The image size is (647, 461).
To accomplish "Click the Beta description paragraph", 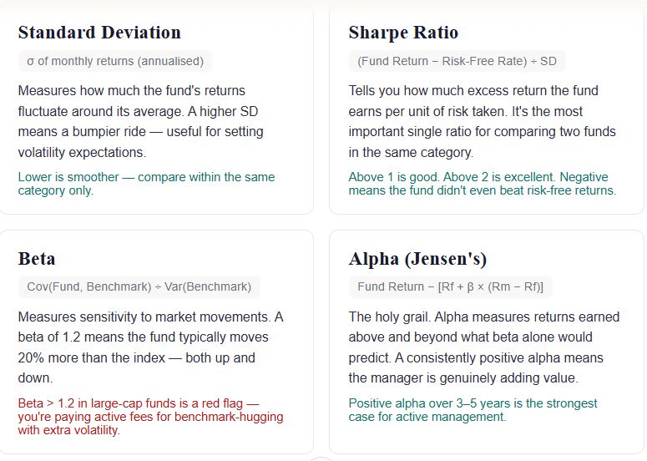I will (x=150, y=347).
